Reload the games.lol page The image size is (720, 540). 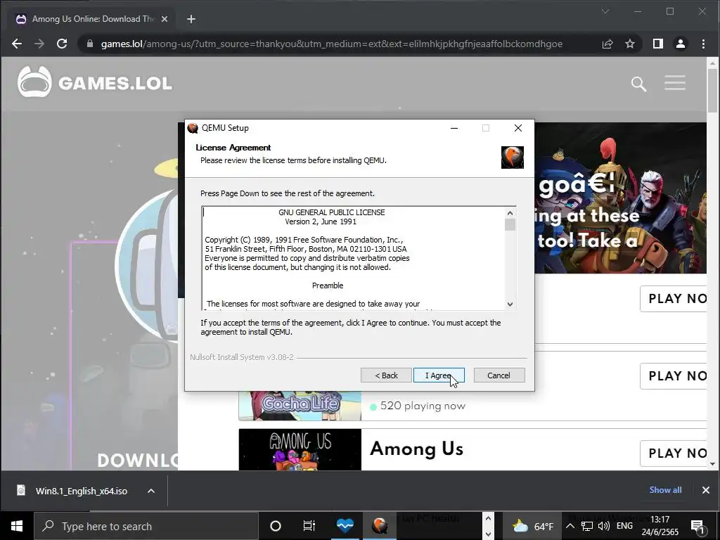point(62,44)
